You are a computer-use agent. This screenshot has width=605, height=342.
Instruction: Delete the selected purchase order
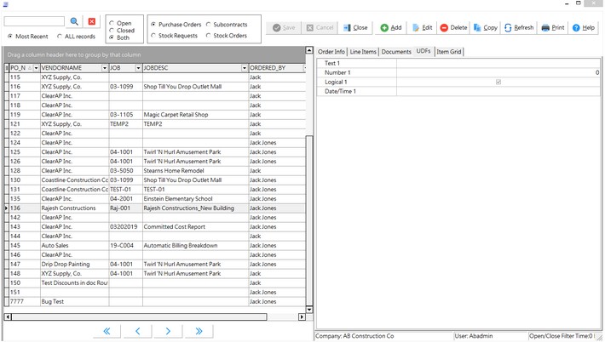click(453, 28)
